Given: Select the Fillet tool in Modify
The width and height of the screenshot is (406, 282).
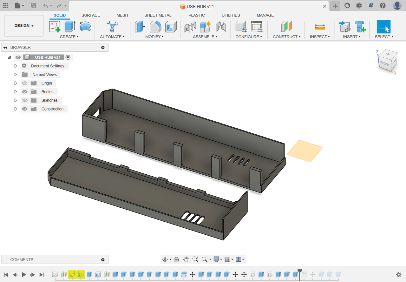Looking at the screenshot, I should pyautogui.click(x=155, y=26).
